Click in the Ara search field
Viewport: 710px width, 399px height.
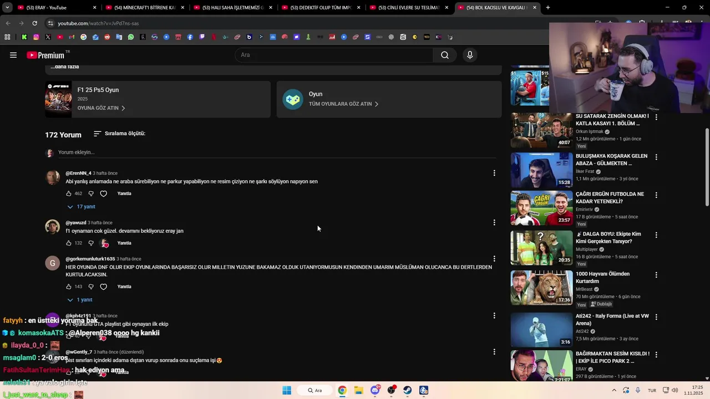[x=334, y=55]
